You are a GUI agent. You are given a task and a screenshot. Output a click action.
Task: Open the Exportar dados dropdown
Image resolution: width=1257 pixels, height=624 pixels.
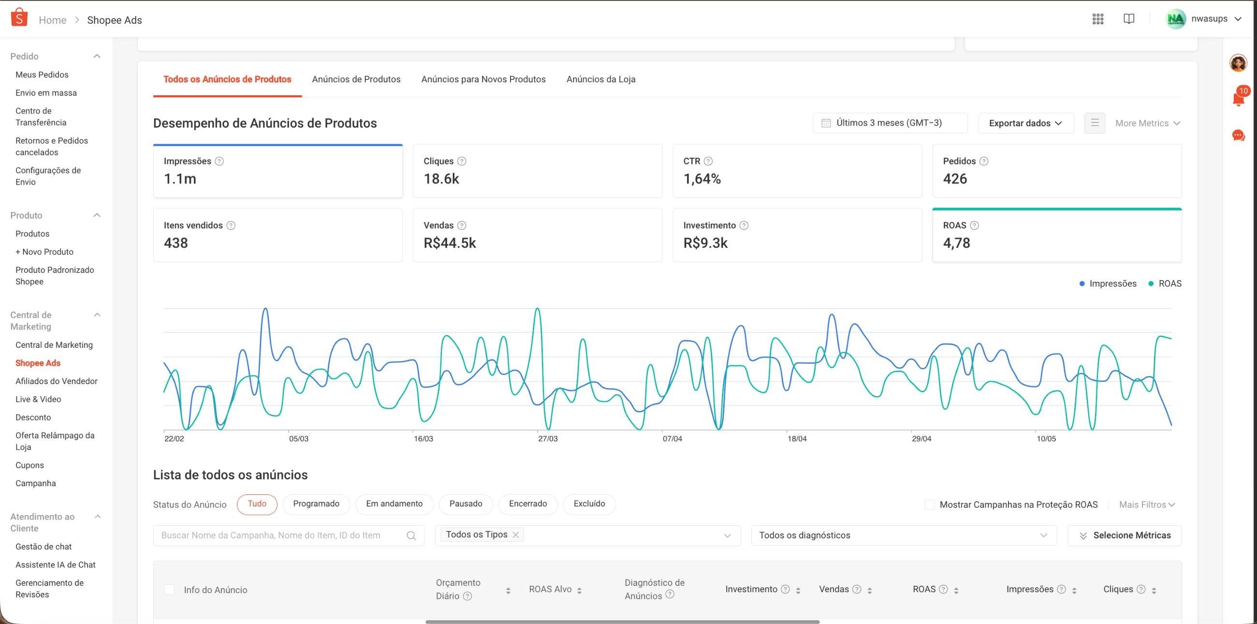(1026, 123)
